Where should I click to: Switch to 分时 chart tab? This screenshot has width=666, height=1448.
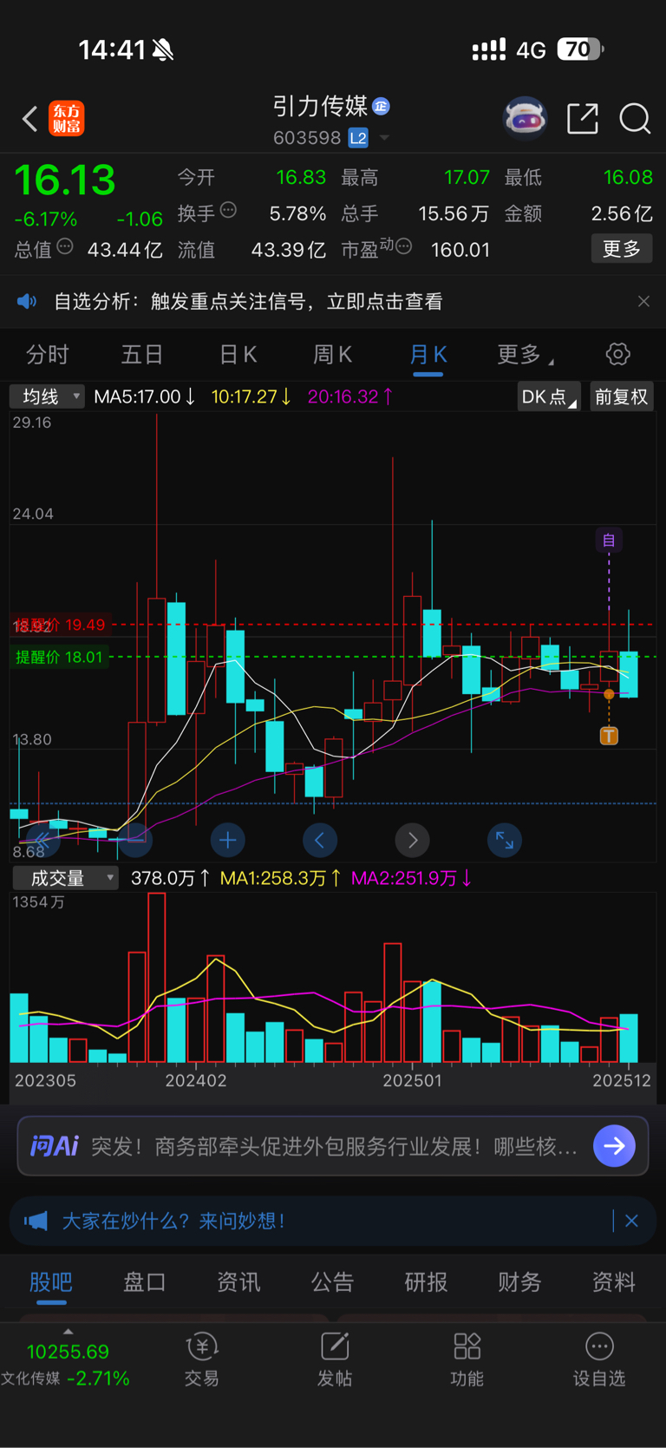(47, 355)
